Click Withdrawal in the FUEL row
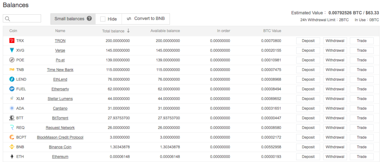The width and height of the screenshot is (384, 162). point(335,89)
